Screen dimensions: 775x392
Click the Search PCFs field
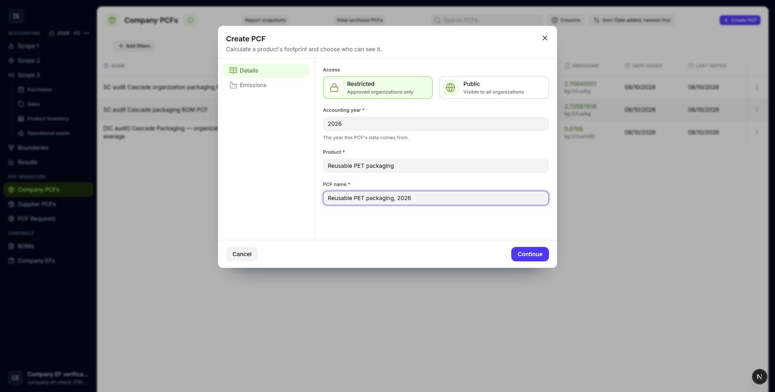click(487, 20)
